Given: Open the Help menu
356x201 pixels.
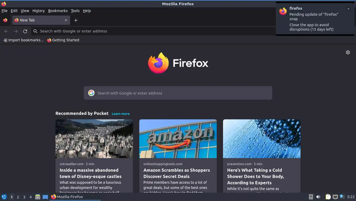Looking at the screenshot, I should 87,11.
